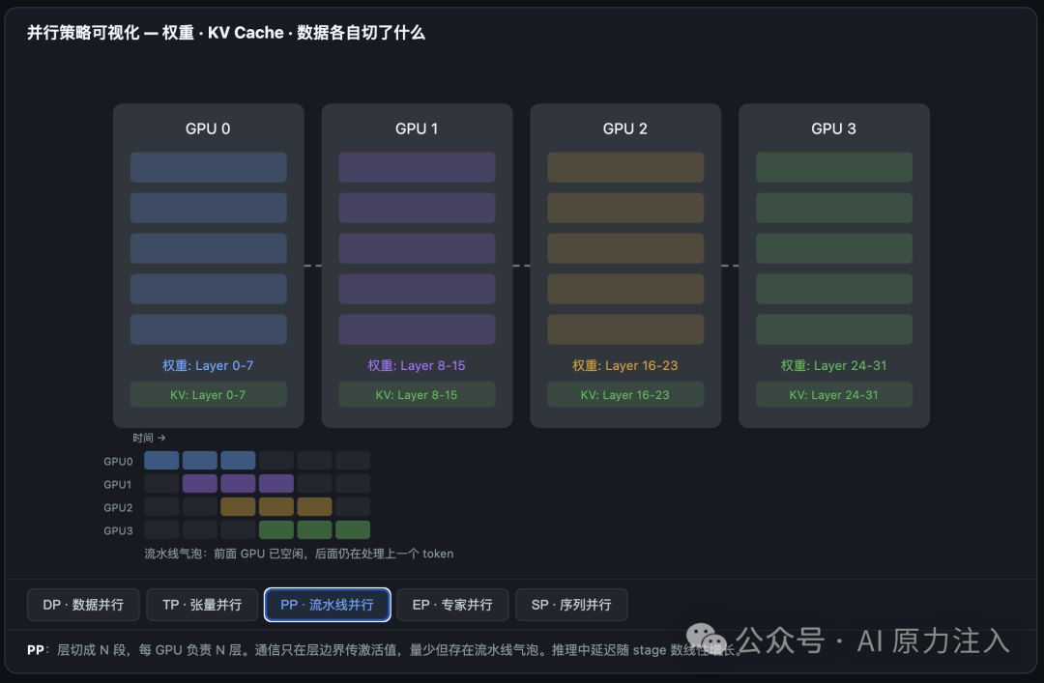Click the PP · 流水线并行 button
Image resolution: width=1044 pixels, height=683 pixels.
pyautogui.click(x=327, y=605)
